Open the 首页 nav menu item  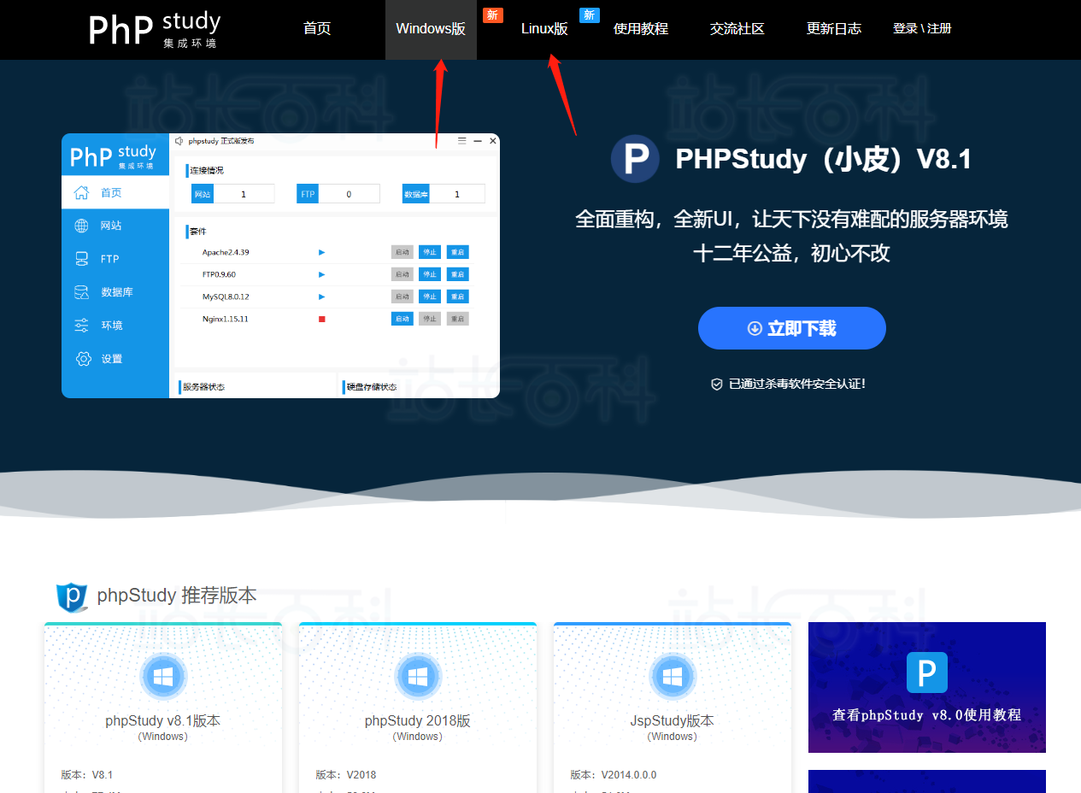click(317, 28)
